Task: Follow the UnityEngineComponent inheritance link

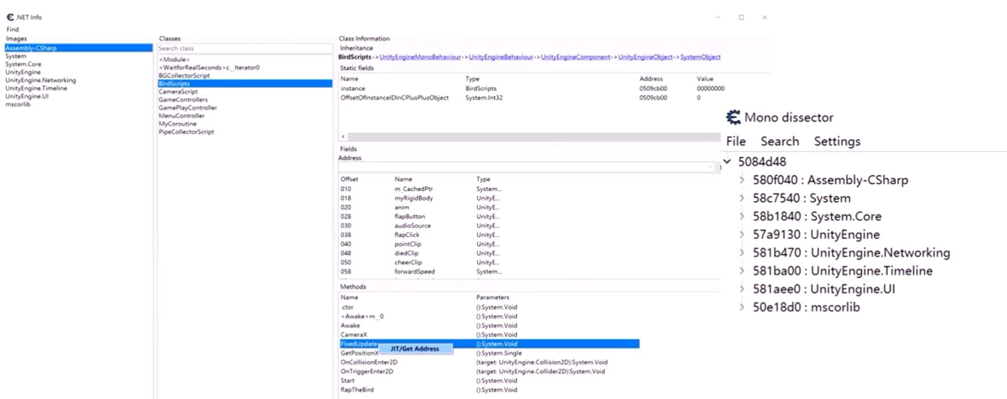Action: point(575,57)
